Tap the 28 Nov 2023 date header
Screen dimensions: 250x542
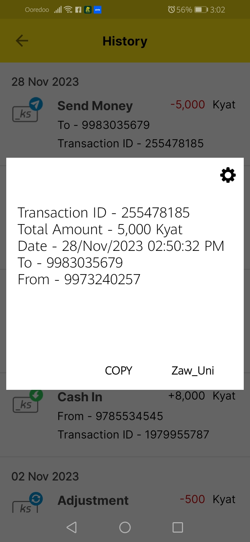(45, 82)
